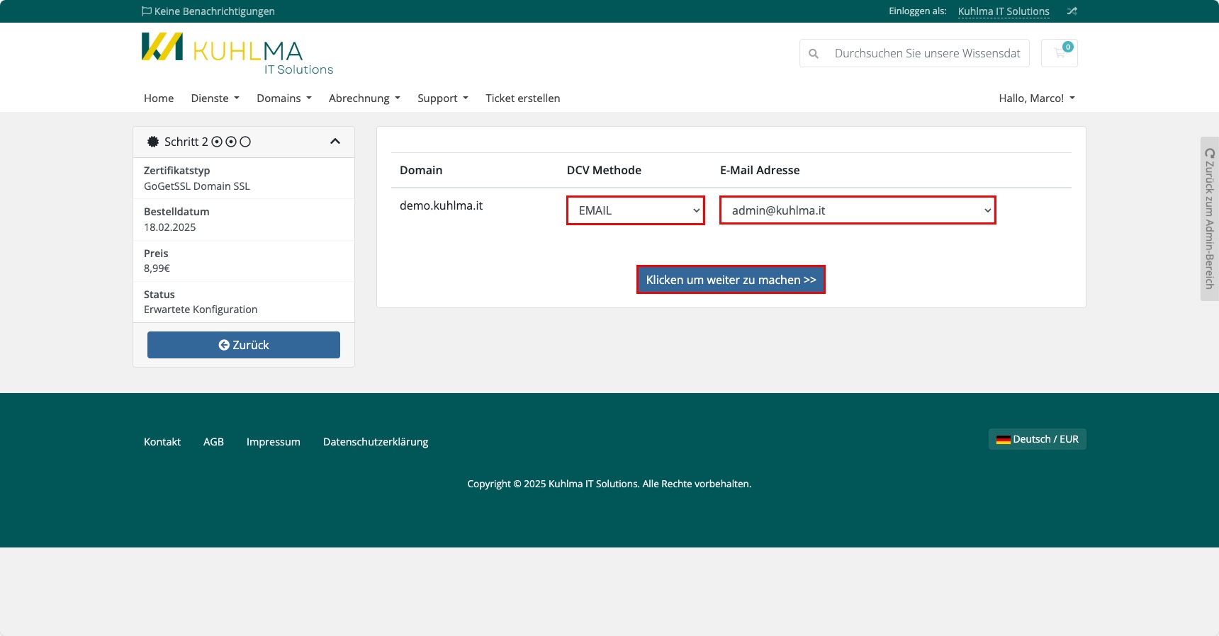Image resolution: width=1219 pixels, height=636 pixels.
Task: Click the notifications flag icon
Action: point(147,11)
